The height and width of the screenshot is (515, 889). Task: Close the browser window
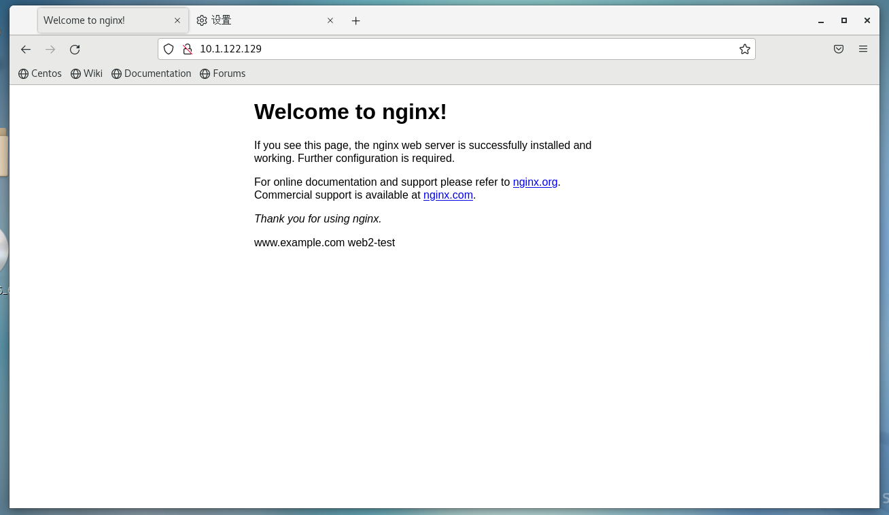[x=867, y=20]
